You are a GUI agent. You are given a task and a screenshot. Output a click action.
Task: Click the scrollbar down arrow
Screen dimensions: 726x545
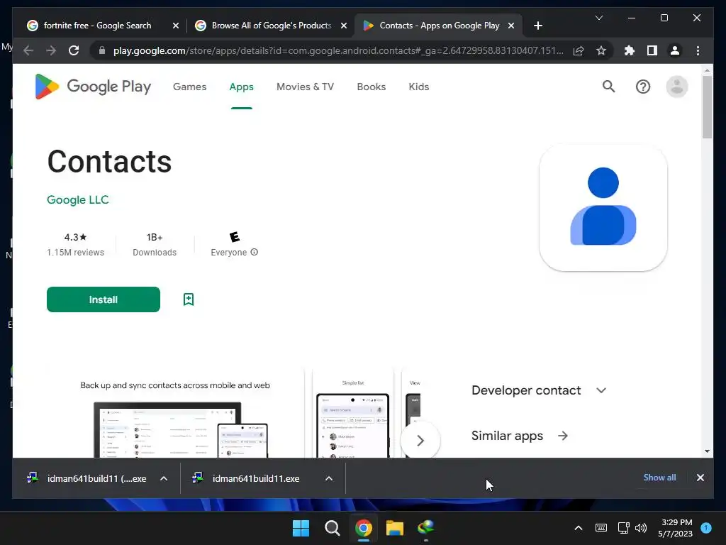pos(707,451)
